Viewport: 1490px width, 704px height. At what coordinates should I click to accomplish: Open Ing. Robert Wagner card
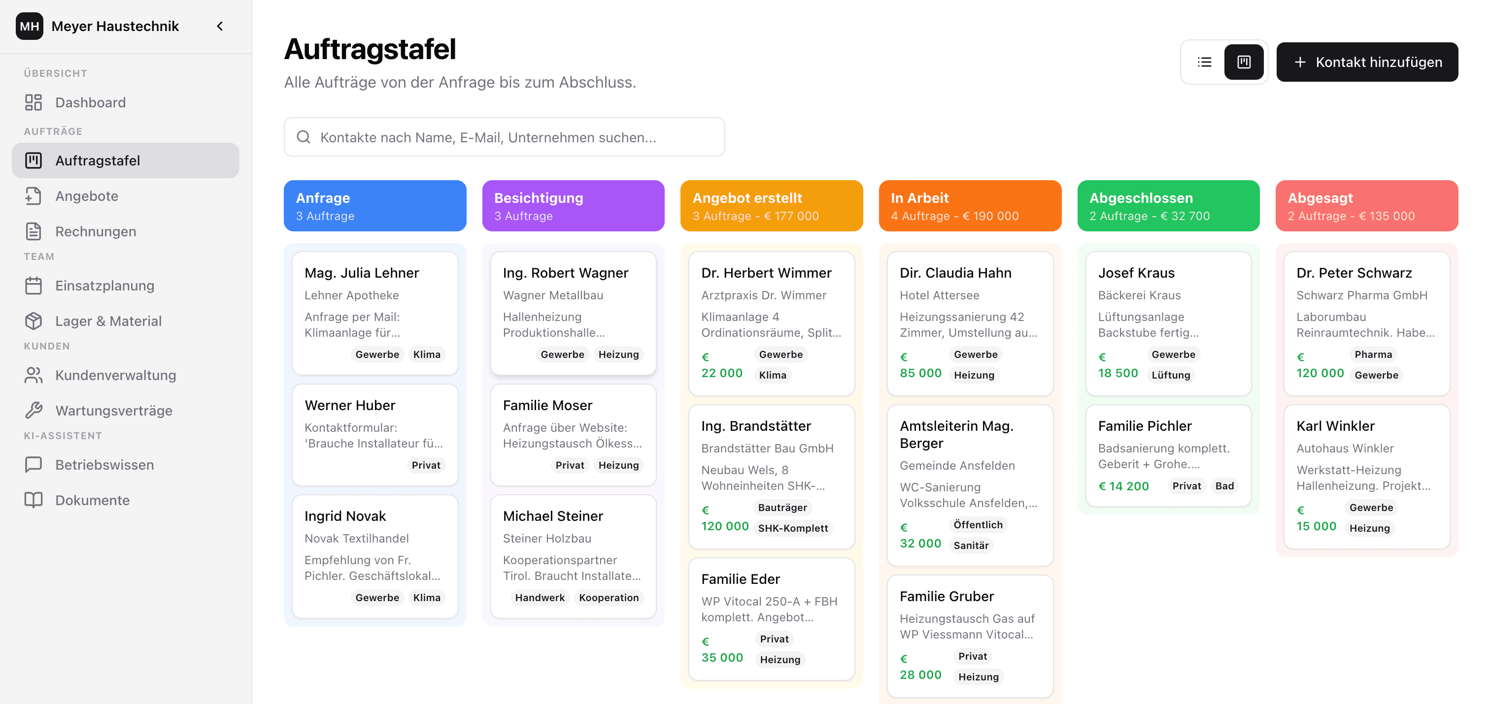573,313
